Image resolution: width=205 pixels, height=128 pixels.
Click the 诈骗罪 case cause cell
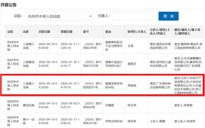coord(110,105)
